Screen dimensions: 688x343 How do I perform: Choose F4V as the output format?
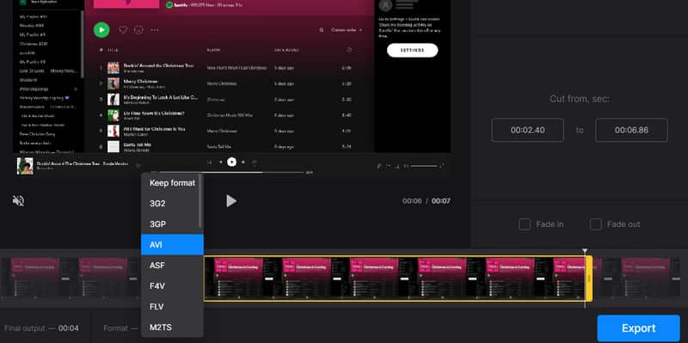[172, 286]
